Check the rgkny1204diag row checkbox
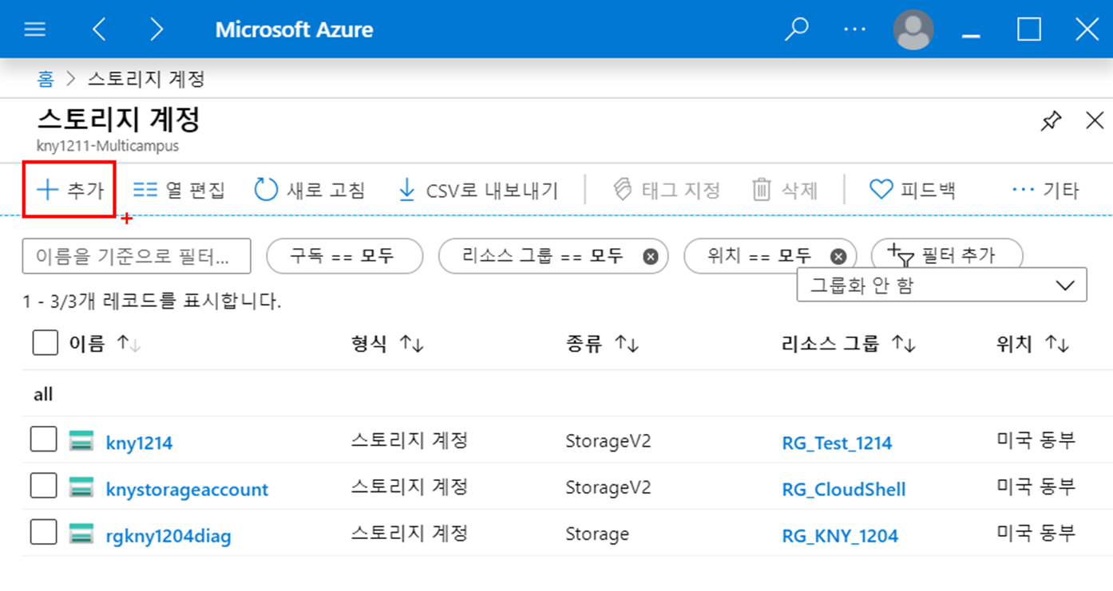The width and height of the screenshot is (1113, 591). (43, 532)
